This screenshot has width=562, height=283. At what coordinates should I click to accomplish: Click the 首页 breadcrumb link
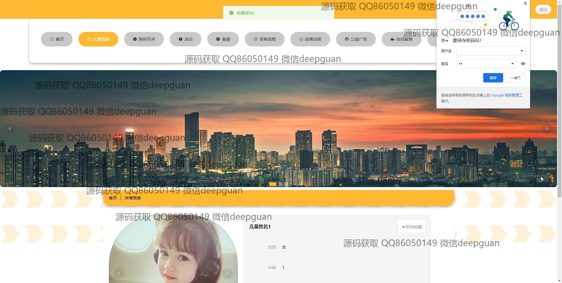click(113, 198)
